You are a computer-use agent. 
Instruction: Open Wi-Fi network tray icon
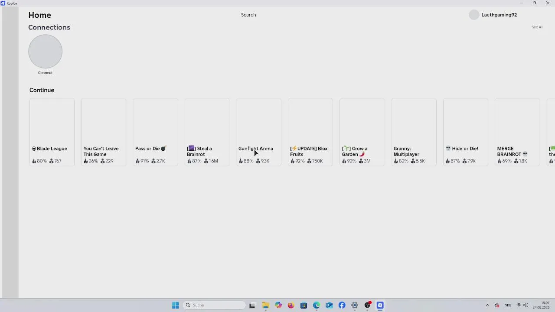(519, 305)
